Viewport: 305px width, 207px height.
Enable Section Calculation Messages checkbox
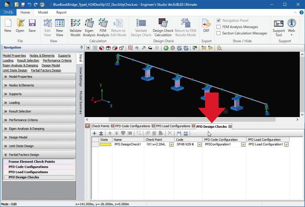pyautogui.click(x=219, y=33)
